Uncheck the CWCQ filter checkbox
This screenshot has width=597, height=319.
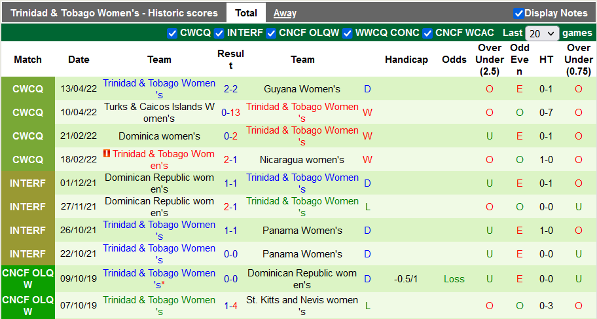[x=172, y=33]
